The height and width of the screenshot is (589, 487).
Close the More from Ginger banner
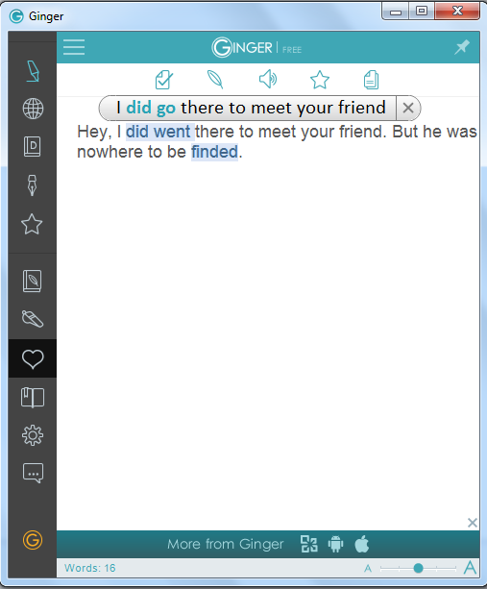(473, 523)
